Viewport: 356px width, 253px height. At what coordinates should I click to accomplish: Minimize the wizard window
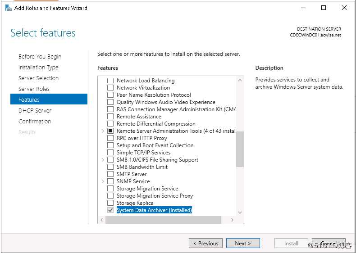click(303, 8)
